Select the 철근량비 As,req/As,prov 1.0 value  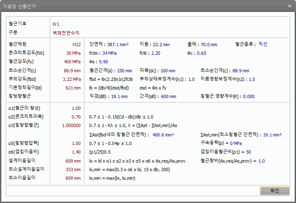tap(262, 161)
